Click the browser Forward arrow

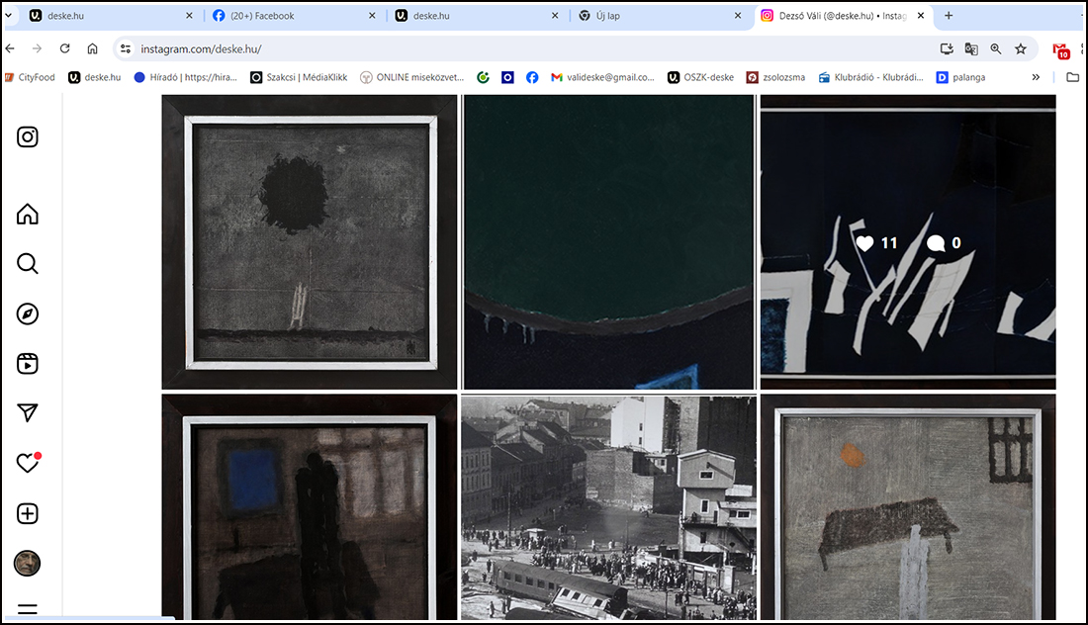pos(37,48)
